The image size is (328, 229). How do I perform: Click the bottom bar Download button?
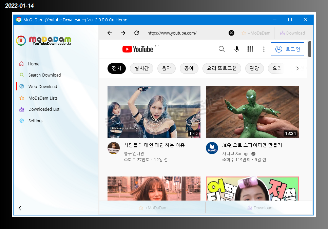coord(260,208)
